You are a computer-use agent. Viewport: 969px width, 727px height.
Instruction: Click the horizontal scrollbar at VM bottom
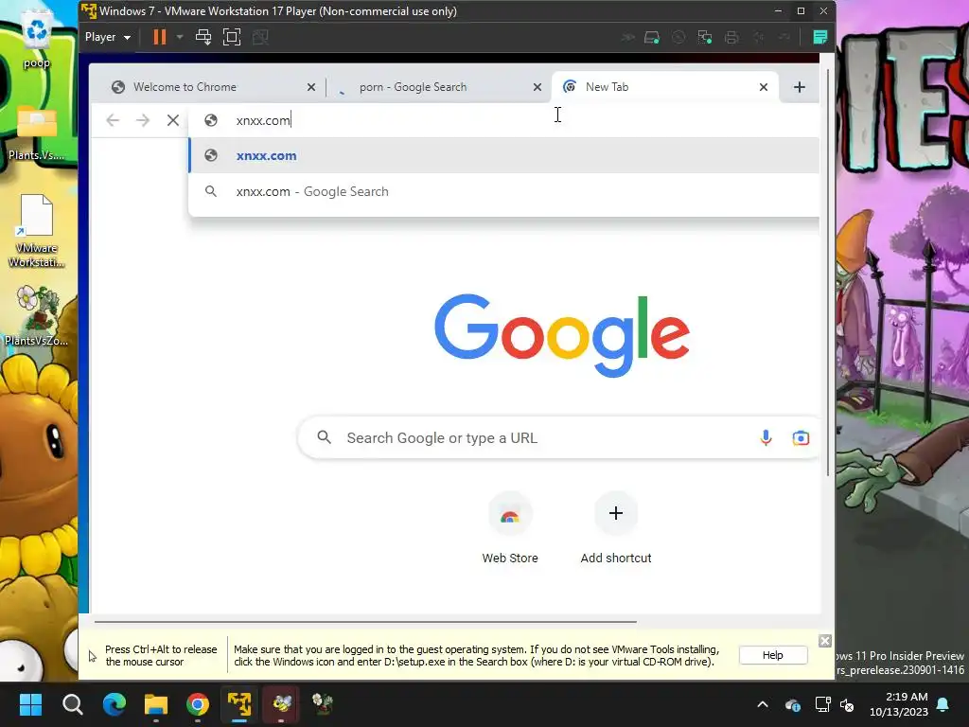[x=365, y=621]
